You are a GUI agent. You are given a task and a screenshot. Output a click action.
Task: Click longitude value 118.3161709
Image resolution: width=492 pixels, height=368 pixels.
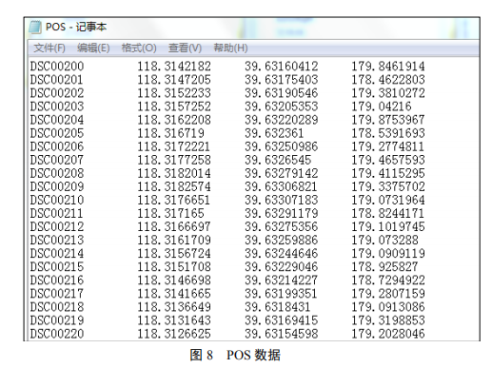pos(174,240)
